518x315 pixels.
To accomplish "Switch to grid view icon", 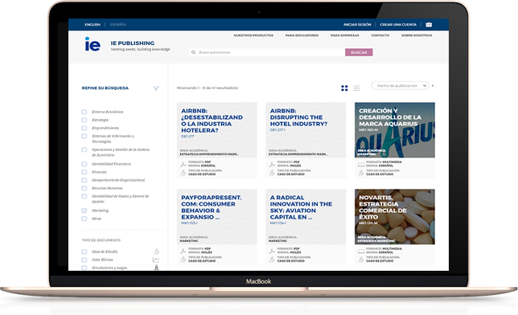I will click(344, 88).
